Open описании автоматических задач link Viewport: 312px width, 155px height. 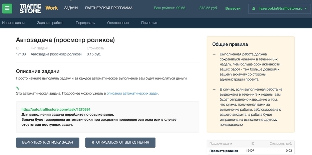point(132,94)
